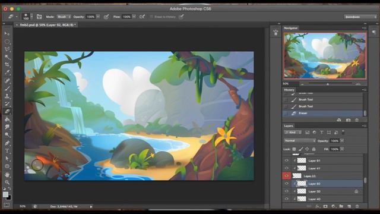Toggle Quick Mask mode

pos(7,205)
